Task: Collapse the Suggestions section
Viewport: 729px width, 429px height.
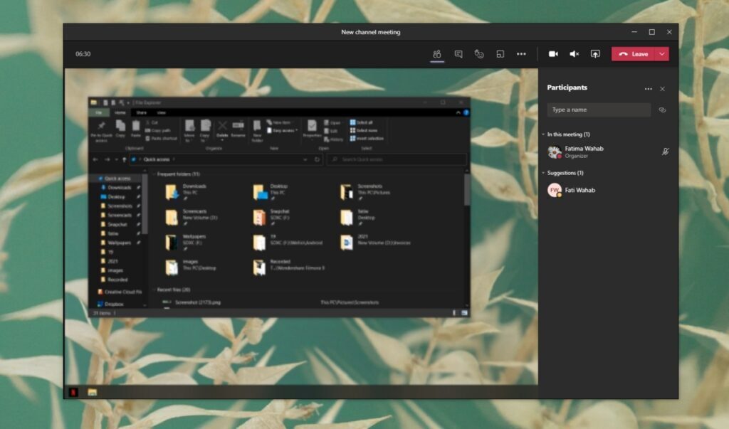Action: pyautogui.click(x=542, y=172)
